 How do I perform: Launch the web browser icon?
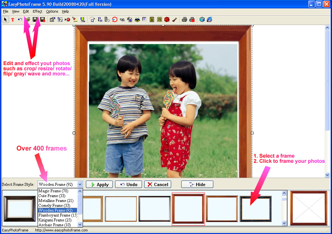210,19
